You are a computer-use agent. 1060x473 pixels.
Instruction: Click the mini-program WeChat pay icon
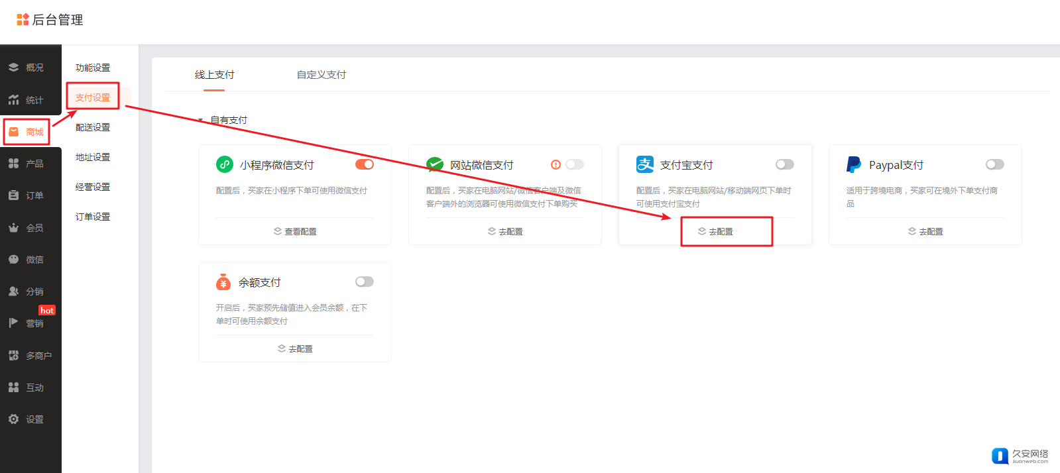[225, 164]
